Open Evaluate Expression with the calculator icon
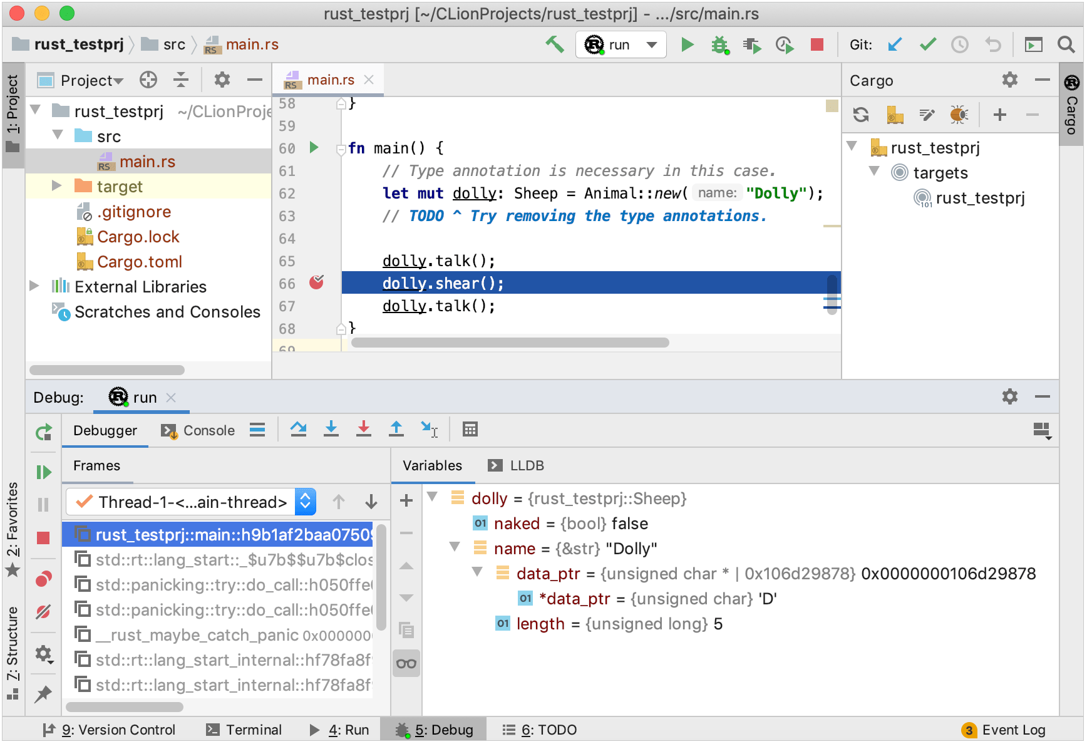1087x744 pixels. [x=470, y=429]
